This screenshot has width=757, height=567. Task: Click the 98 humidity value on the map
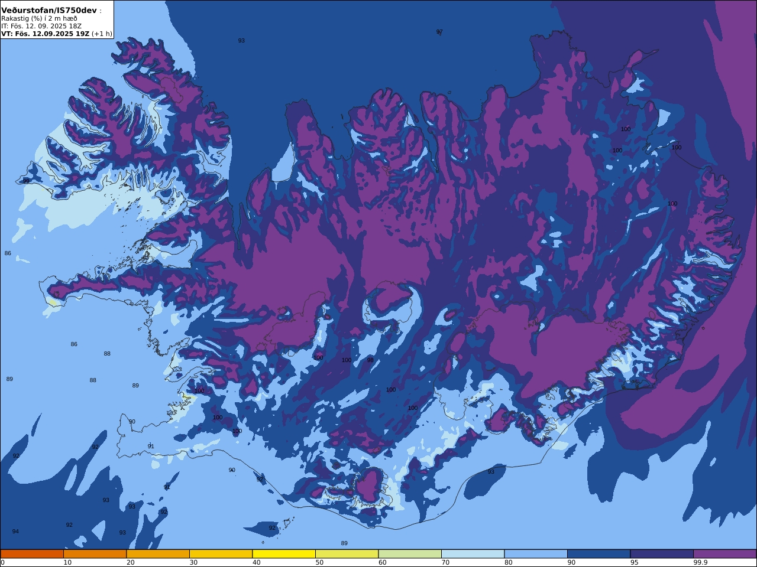tap(370, 360)
